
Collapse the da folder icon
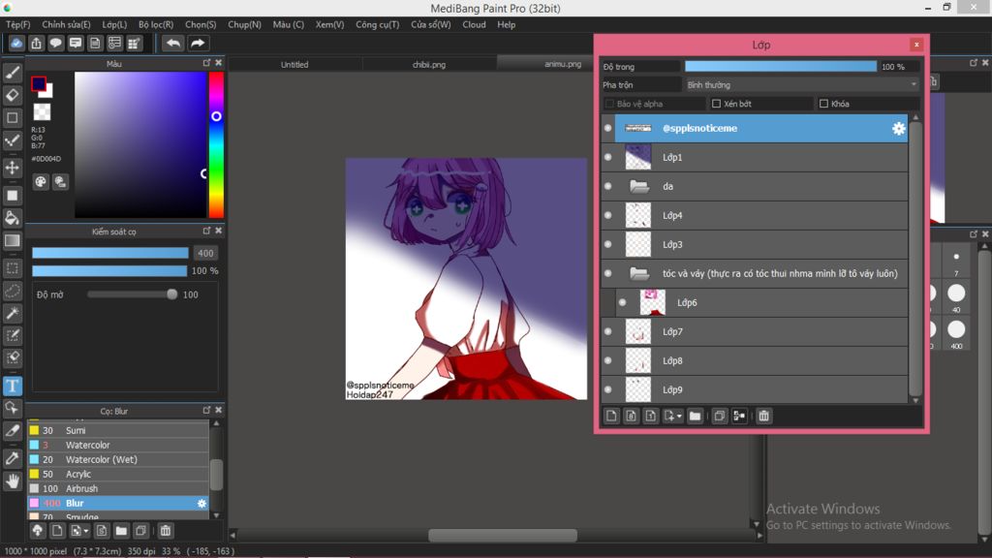click(639, 186)
